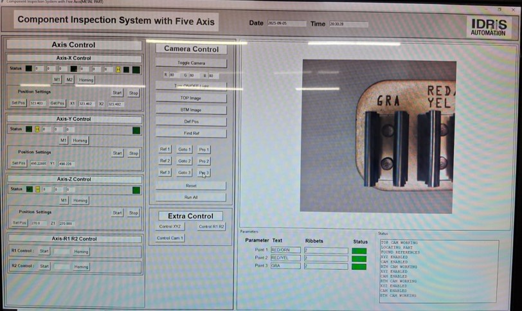
Task: Click the green Axis-Y status light
Action: click(x=136, y=130)
